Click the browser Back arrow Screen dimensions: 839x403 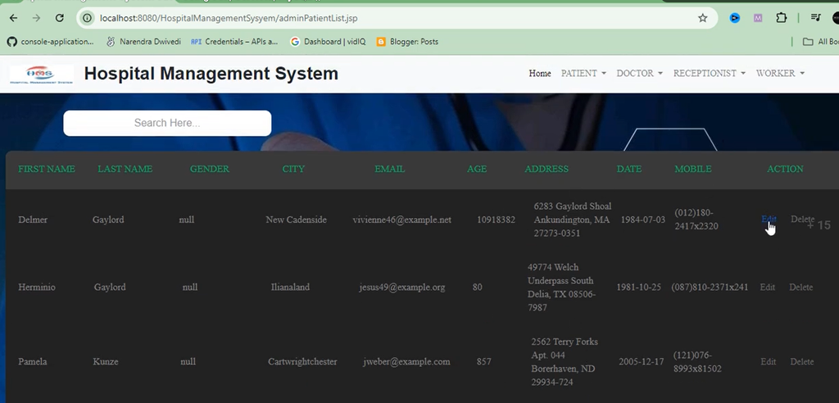click(x=13, y=18)
